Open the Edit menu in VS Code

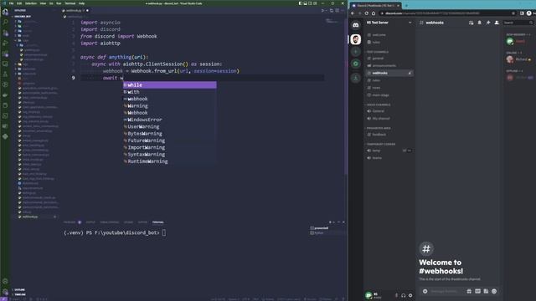(x=19, y=3)
